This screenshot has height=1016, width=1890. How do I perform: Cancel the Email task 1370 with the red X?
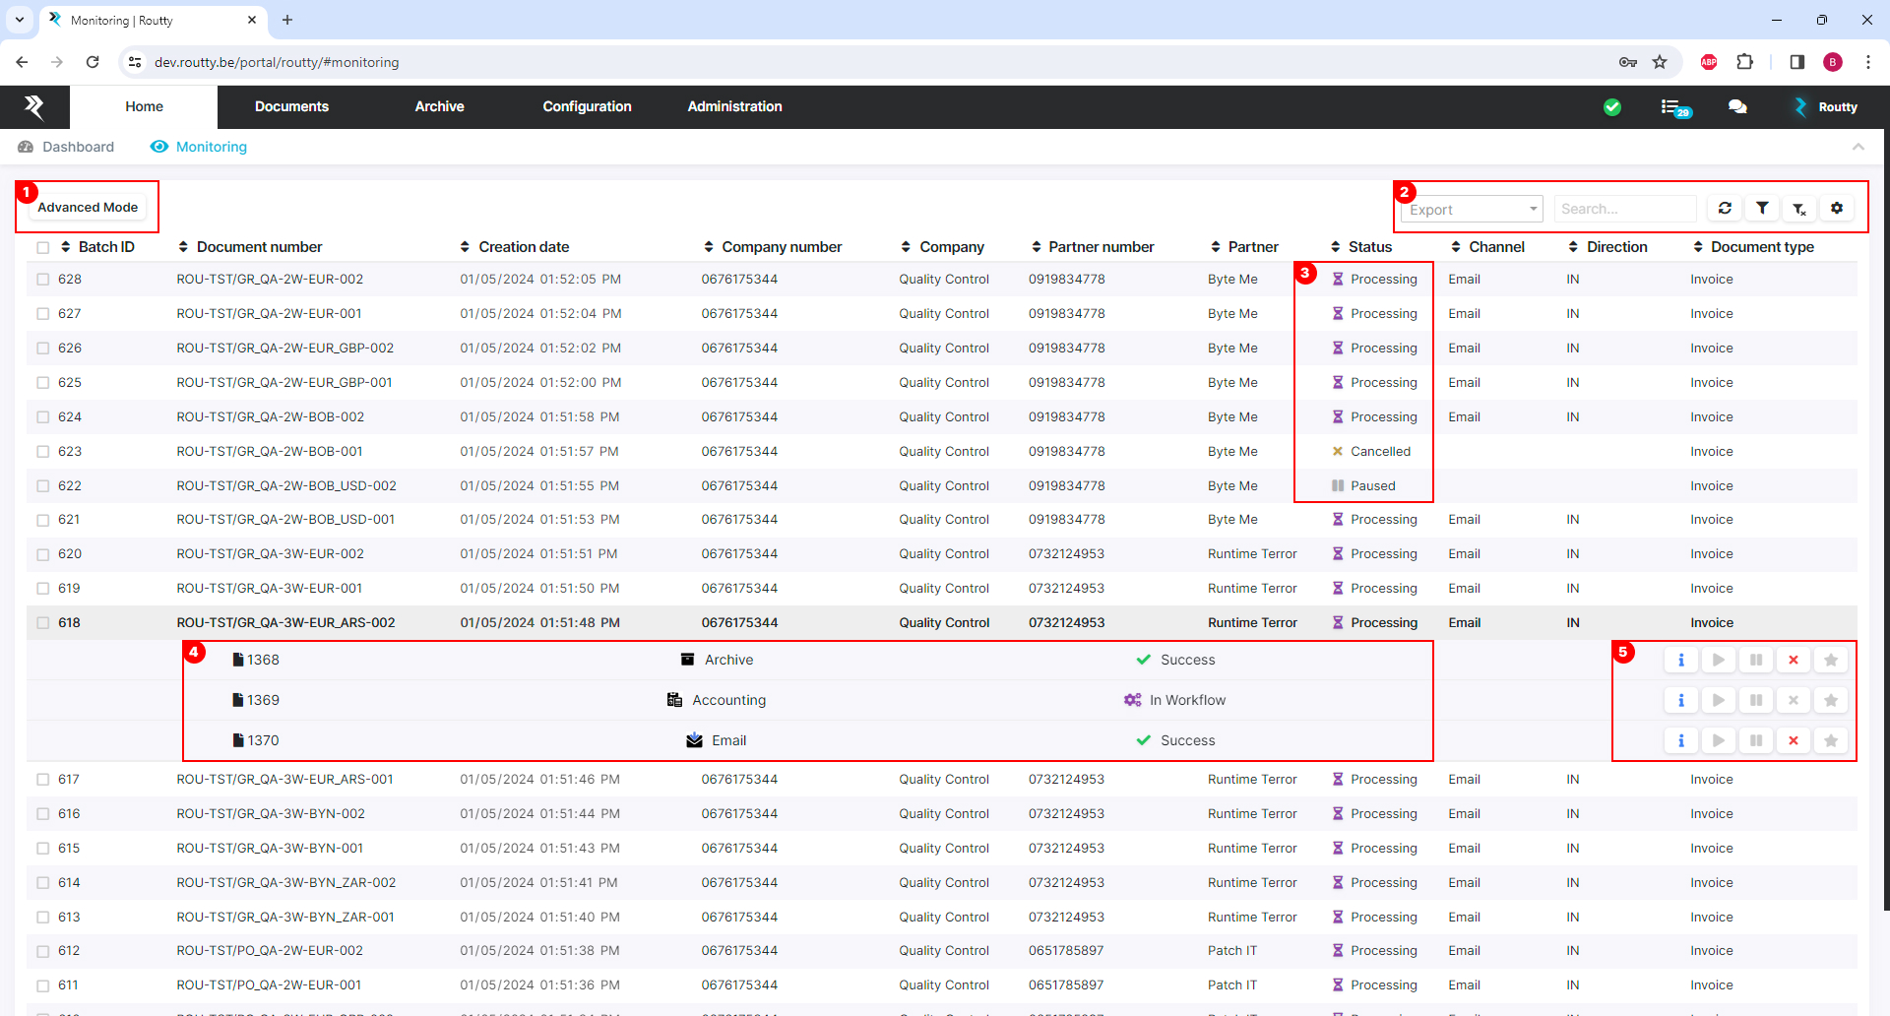(x=1794, y=741)
